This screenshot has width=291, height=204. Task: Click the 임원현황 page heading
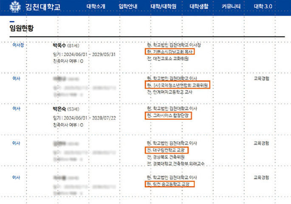21,29
